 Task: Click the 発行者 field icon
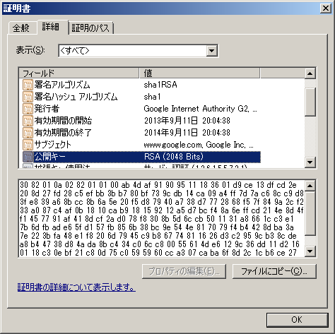tap(28, 109)
